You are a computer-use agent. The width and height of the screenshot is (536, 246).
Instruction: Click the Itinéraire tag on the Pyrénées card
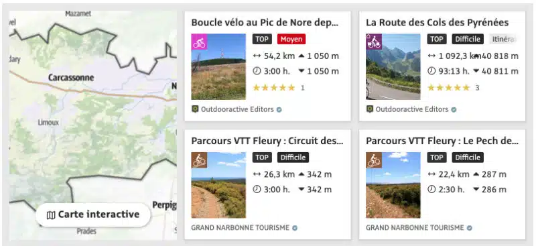[x=504, y=39]
